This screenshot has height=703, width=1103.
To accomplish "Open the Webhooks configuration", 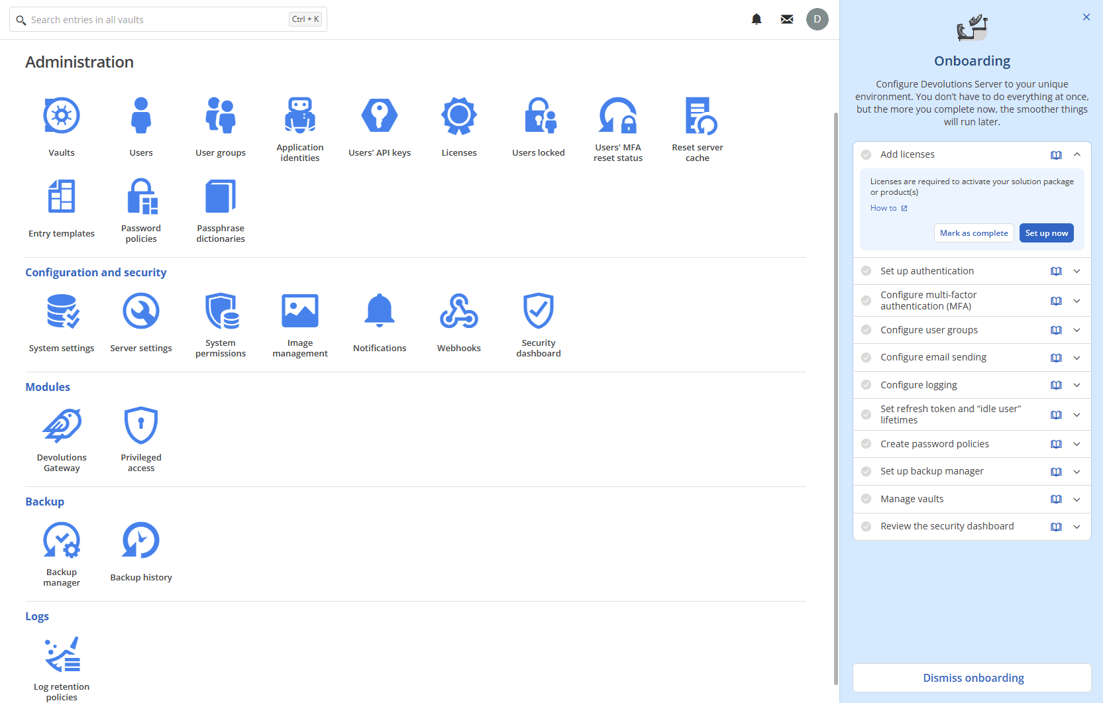I will 458,310.
